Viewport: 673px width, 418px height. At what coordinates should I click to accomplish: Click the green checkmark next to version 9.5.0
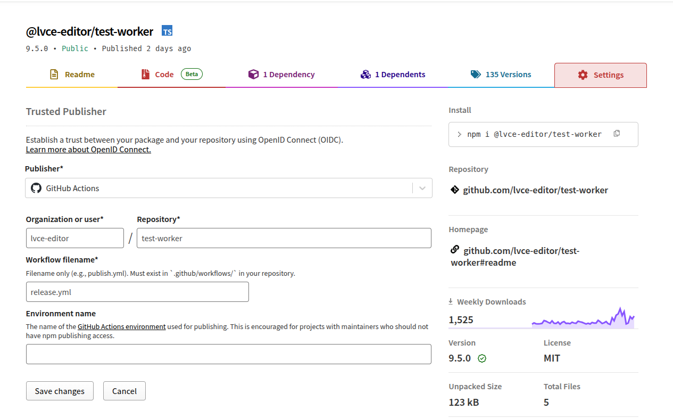tap(481, 358)
